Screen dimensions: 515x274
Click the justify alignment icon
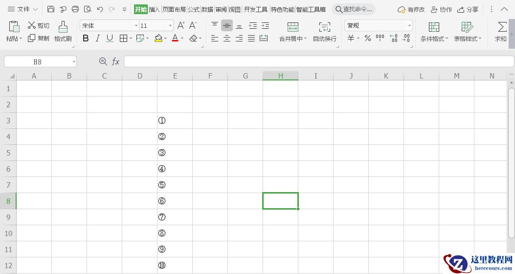251,39
